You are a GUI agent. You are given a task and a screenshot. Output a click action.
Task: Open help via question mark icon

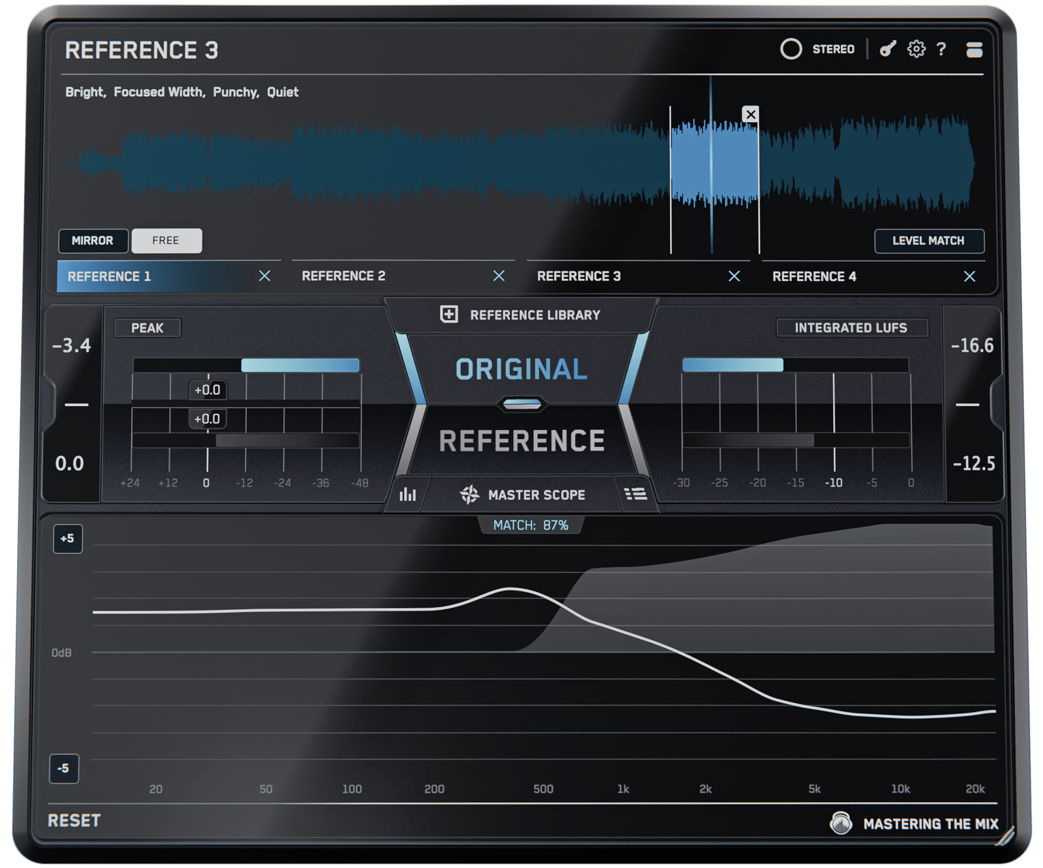pos(941,49)
